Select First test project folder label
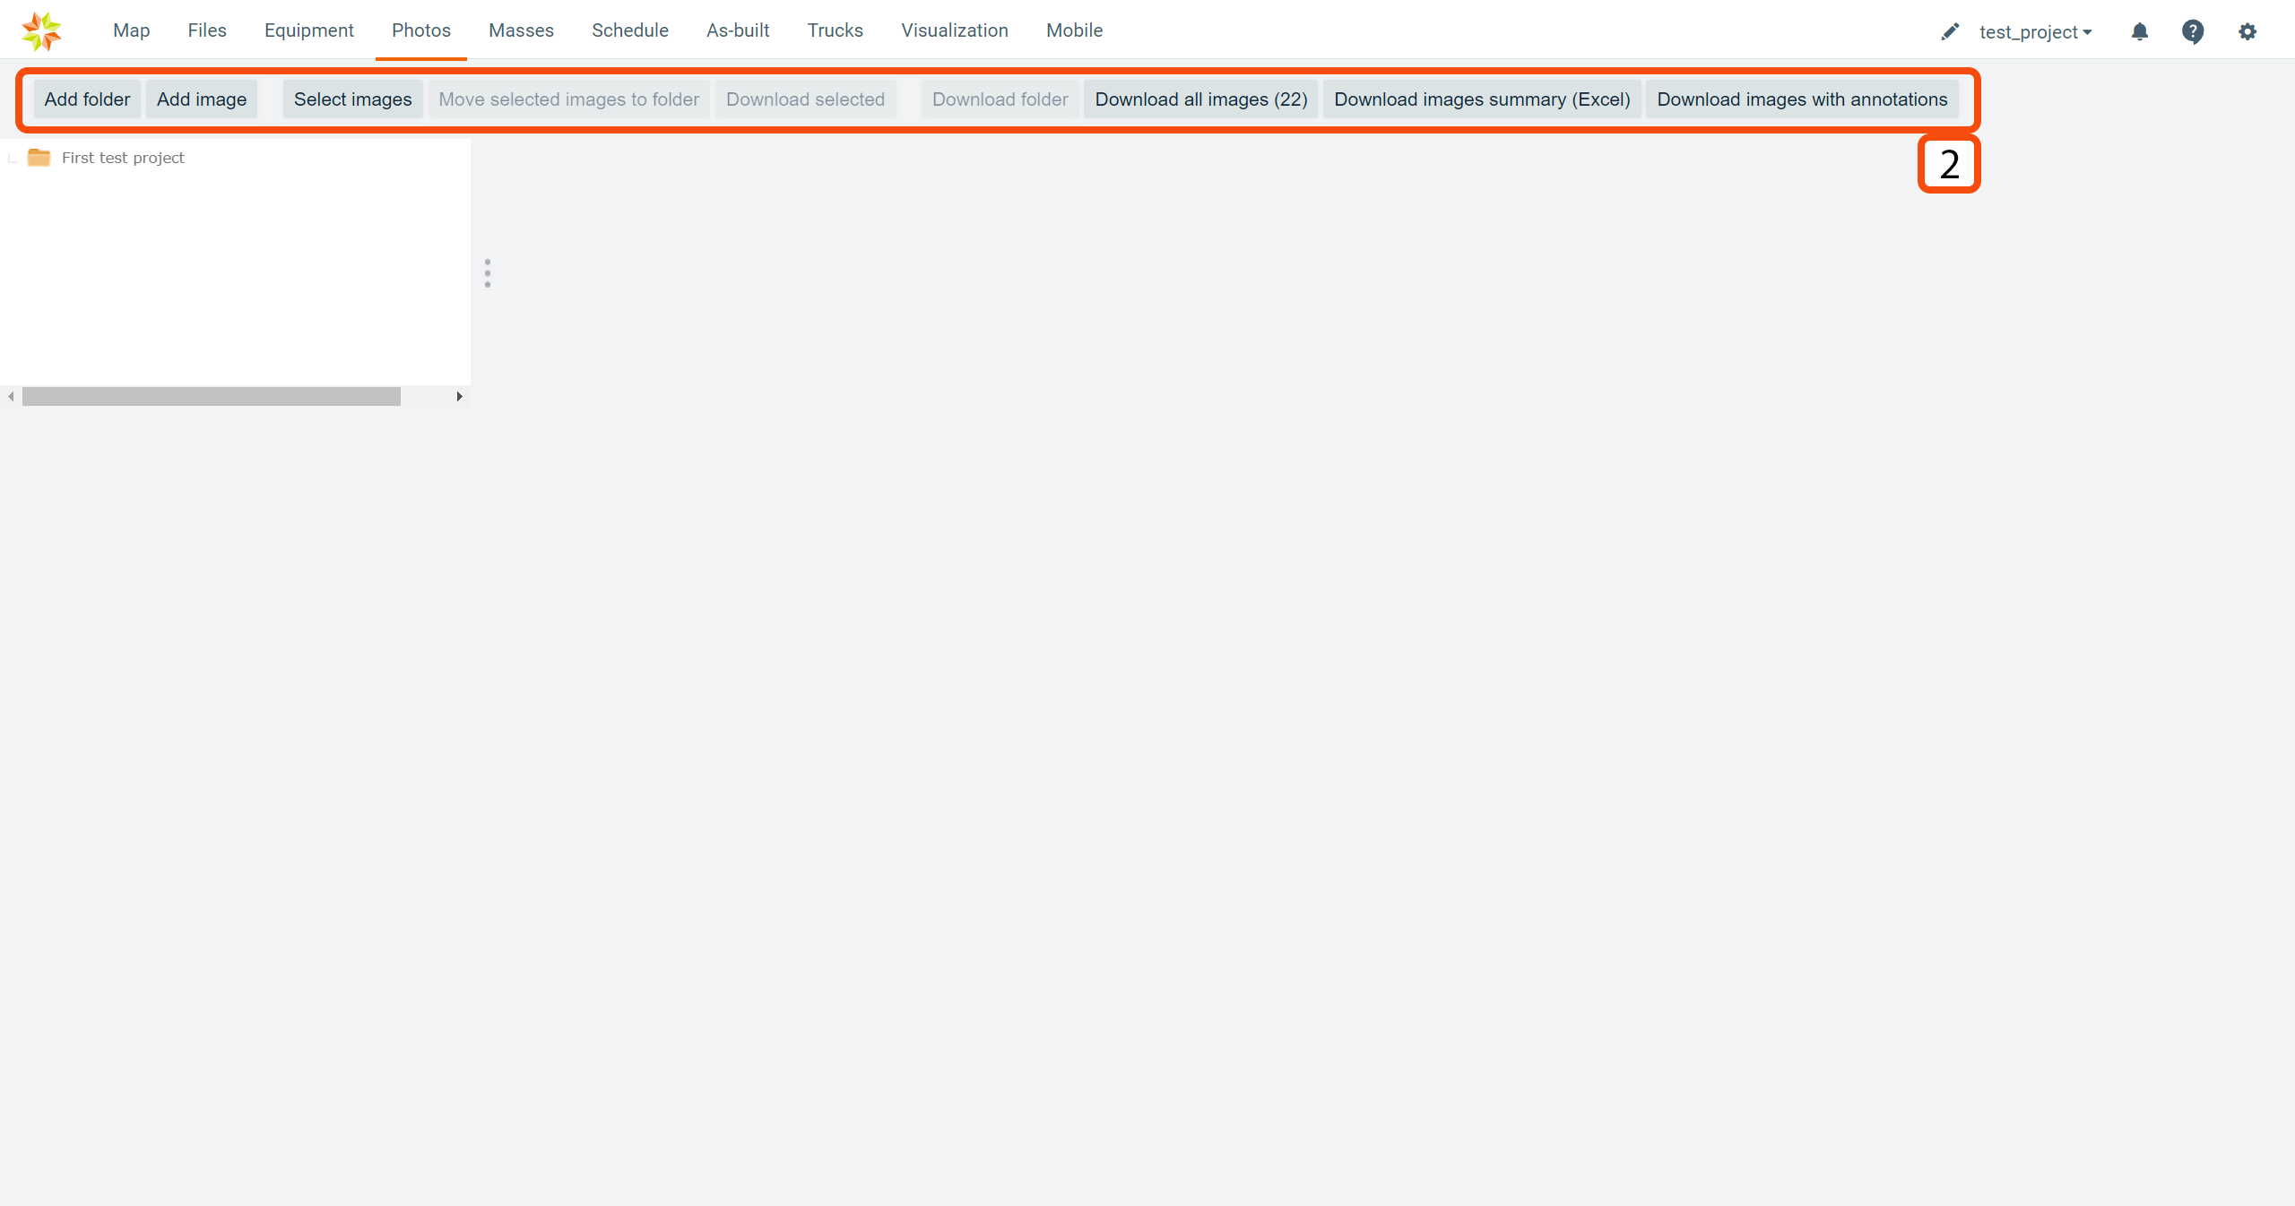The image size is (2295, 1206). [123, 158]
